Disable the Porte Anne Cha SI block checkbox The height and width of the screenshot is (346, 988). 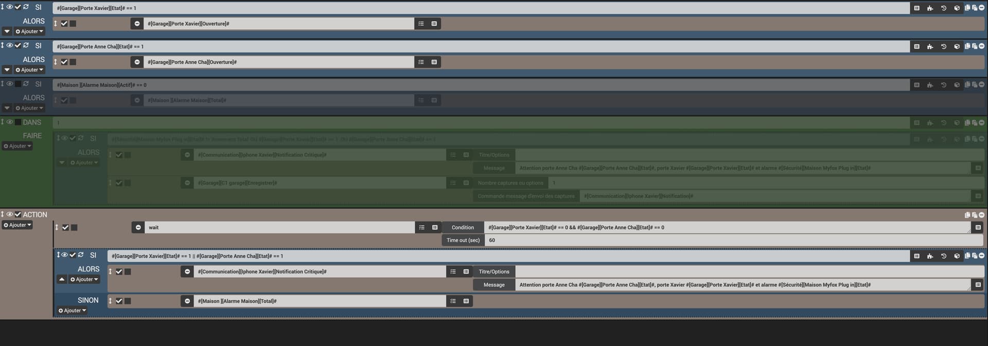[17, 45]
